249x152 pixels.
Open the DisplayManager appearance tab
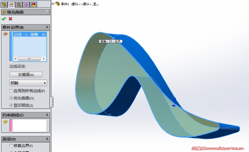[33, 5]
